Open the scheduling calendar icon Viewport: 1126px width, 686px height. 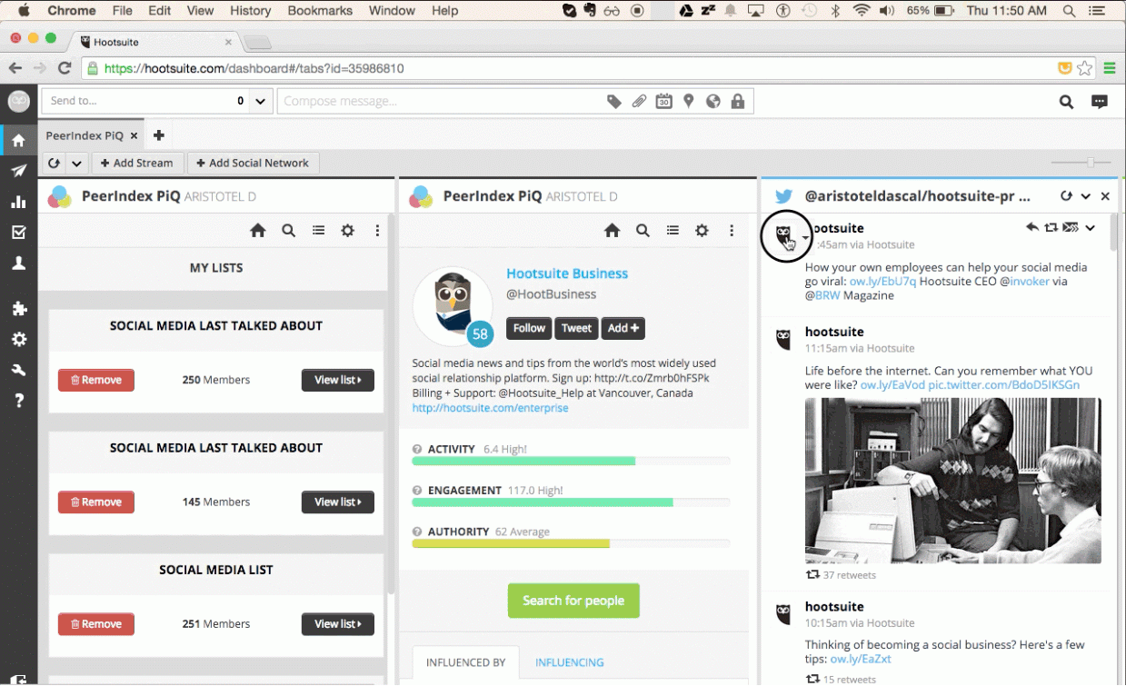point(664,101)
